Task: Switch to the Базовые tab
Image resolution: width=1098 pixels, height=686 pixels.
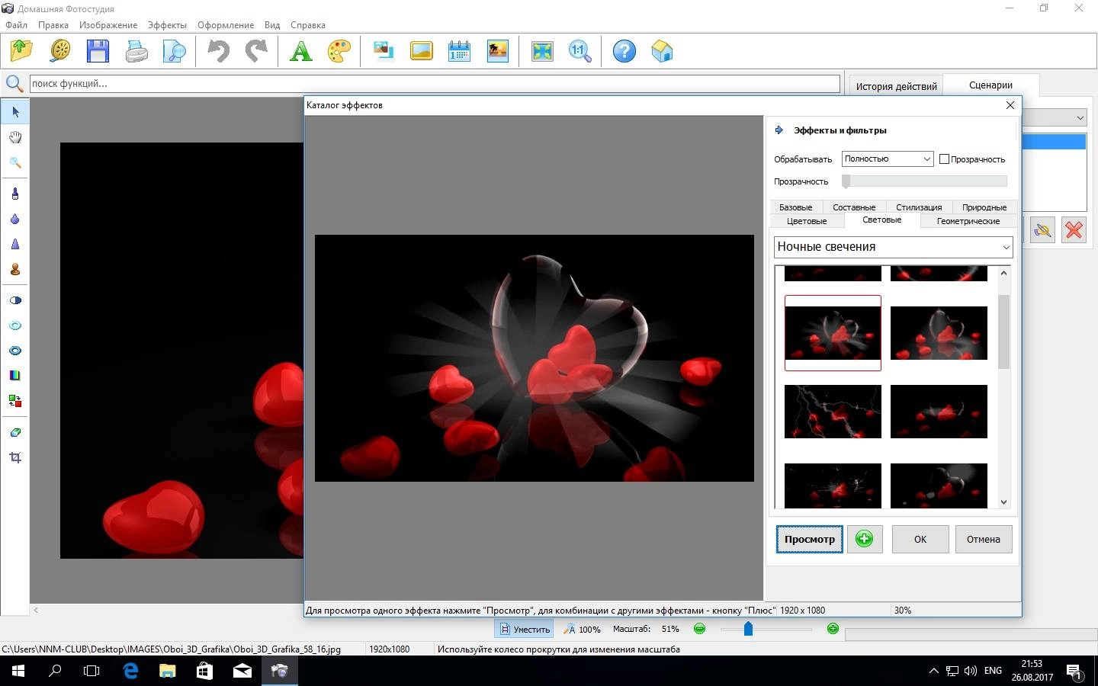Action: point(795,207)
